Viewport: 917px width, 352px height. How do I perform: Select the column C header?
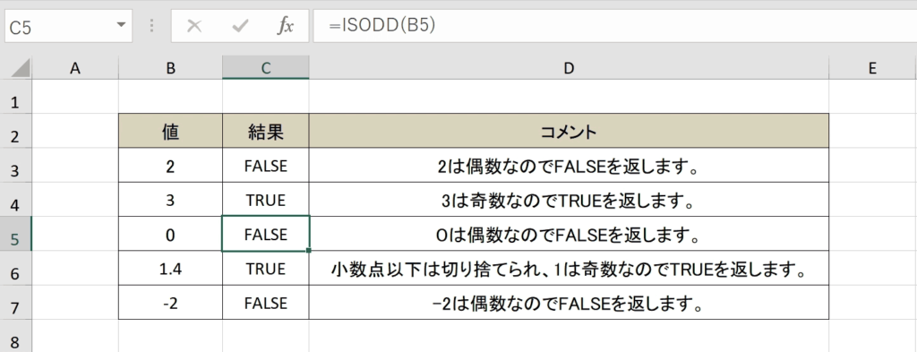tap(265, 68)
